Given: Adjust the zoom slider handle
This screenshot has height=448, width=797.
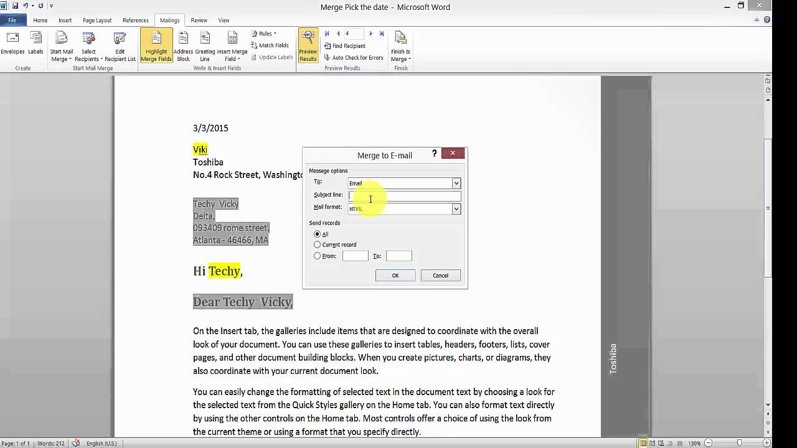Looking at the screenshot, I should click(739, 443).
